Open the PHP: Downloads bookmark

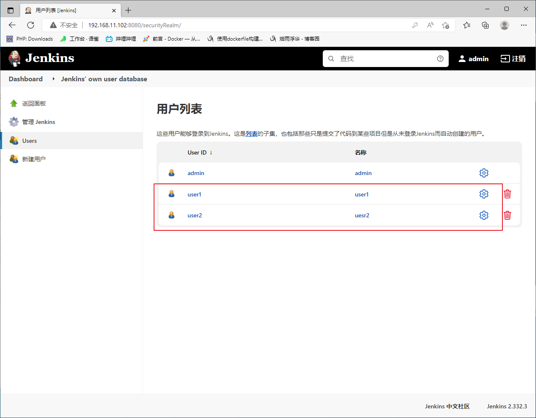(x=30, y=39)
